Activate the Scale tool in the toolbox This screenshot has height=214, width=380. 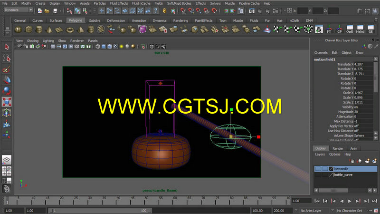(x=7, y=102)
